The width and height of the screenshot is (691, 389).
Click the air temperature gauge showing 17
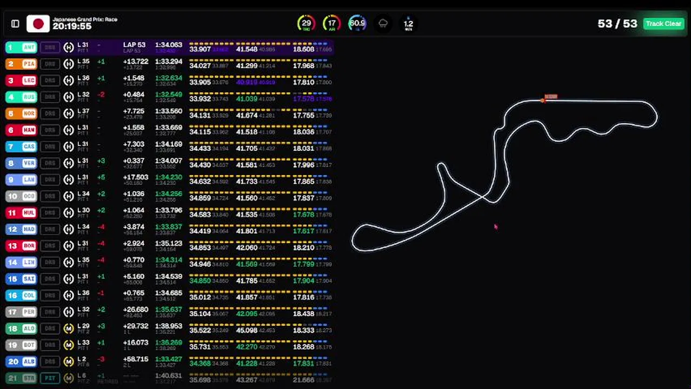[x=332, y=24]
